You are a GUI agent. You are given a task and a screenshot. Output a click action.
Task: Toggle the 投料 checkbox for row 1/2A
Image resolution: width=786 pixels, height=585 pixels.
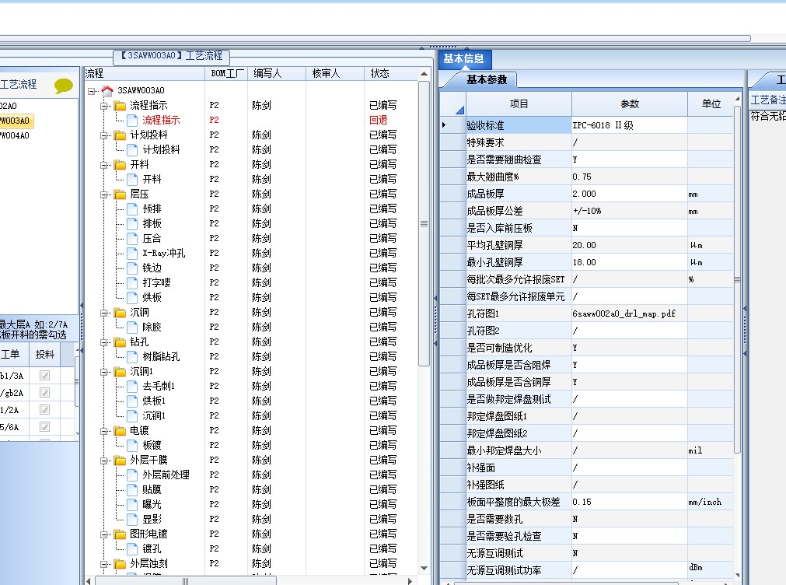(x=44, y=409)
